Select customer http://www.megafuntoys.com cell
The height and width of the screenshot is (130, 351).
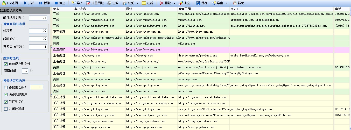99,26
